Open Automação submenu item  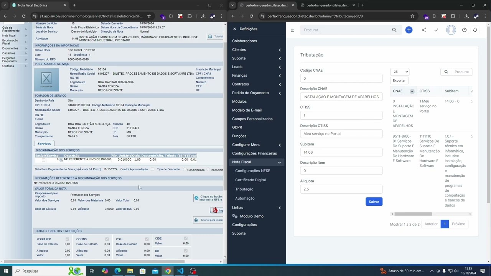(x=245, y=198)
